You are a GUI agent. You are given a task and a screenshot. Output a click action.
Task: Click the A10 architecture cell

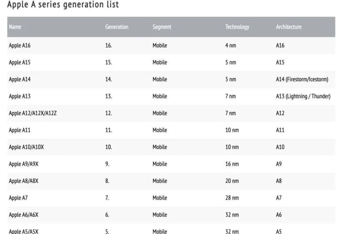pos(280,147)
